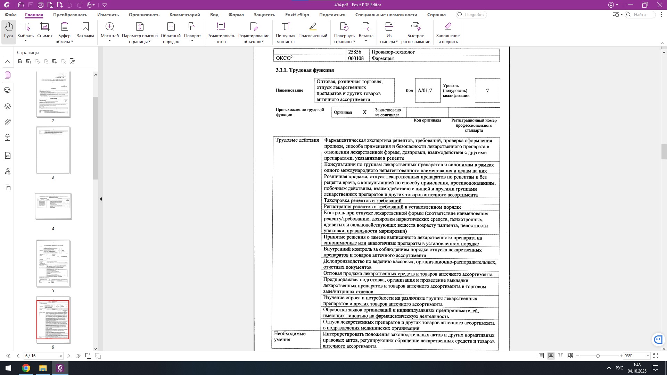
Task: Open the attachments paperclip panel
Action: tap(7, 122)
